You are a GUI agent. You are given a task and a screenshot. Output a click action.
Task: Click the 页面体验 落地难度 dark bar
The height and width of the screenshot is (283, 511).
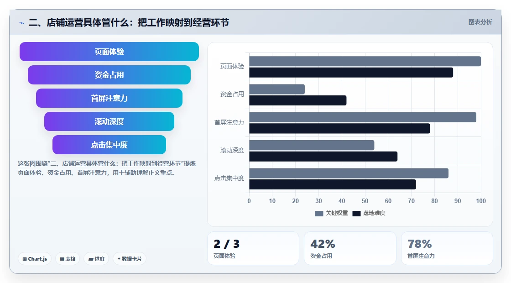351,73
